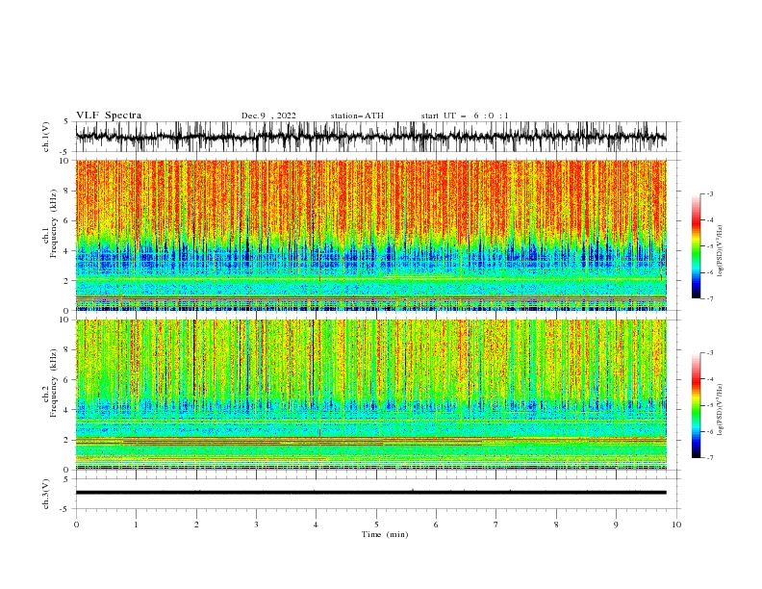This screenshot has height=589, width=762.
Task: Click the "-3" tick on ch.1 colorbar
Action: [709, 193]
